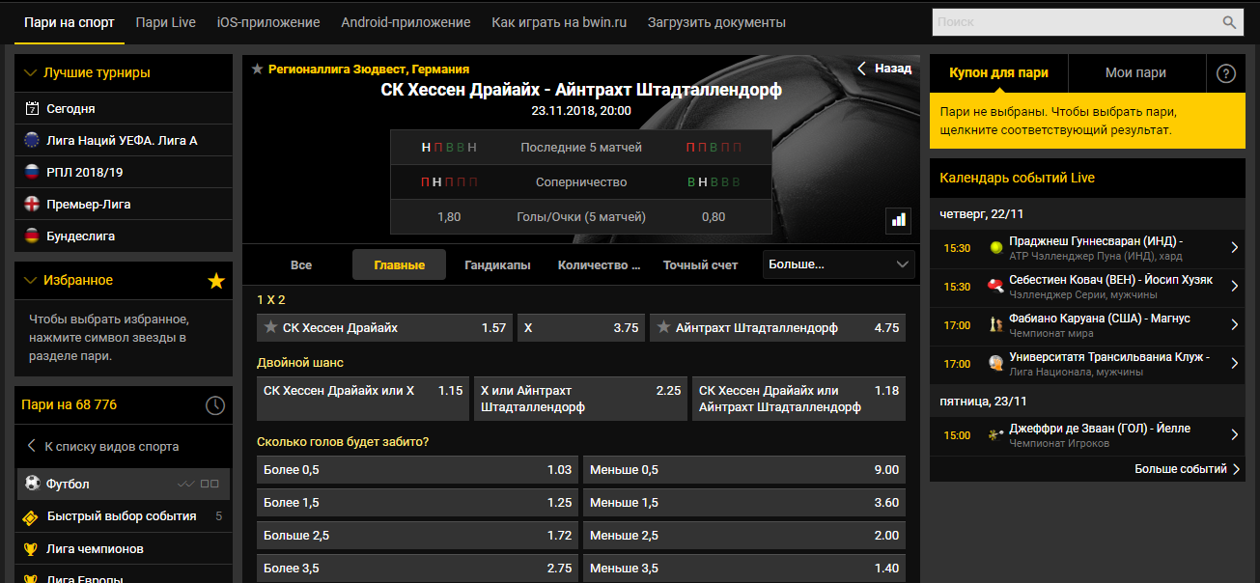Switch to the Все markets tab
Image resolution: width=1260 pixels, height=583 pixels.
(301, 264)
